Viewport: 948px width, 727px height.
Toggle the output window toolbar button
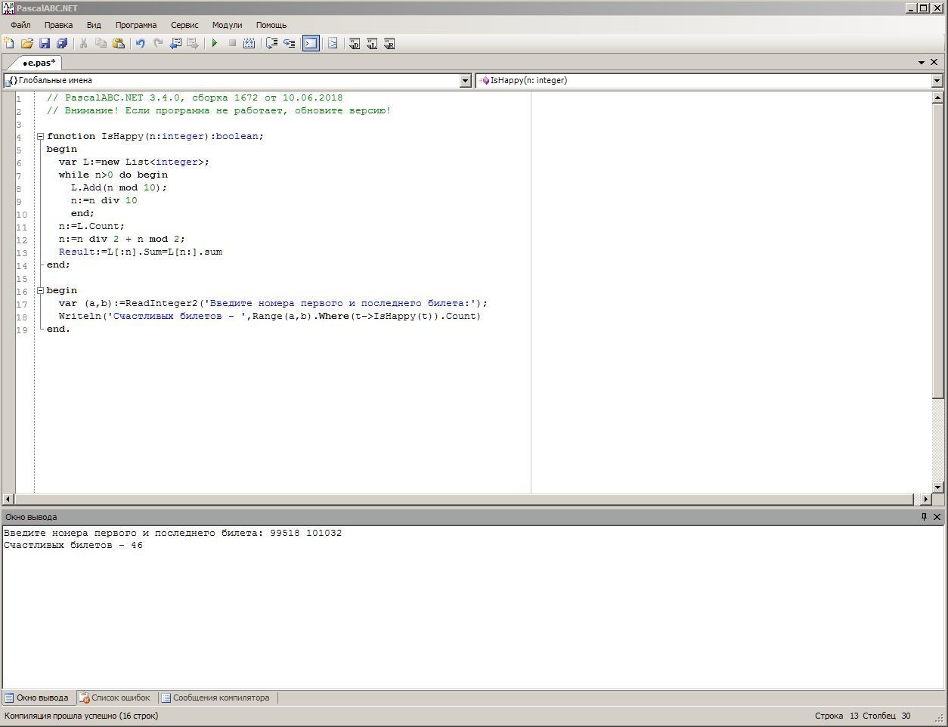tap(311, 44)
